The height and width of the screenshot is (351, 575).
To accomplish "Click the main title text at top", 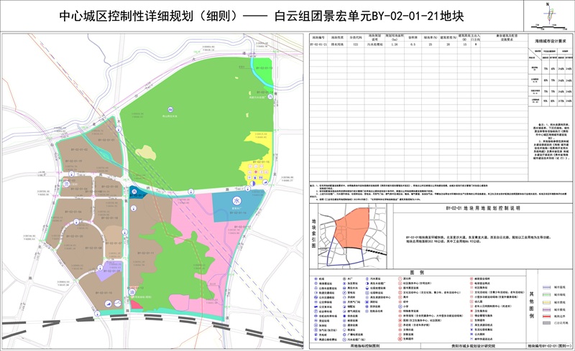I will pyautogui.click(x=262, y=16).
